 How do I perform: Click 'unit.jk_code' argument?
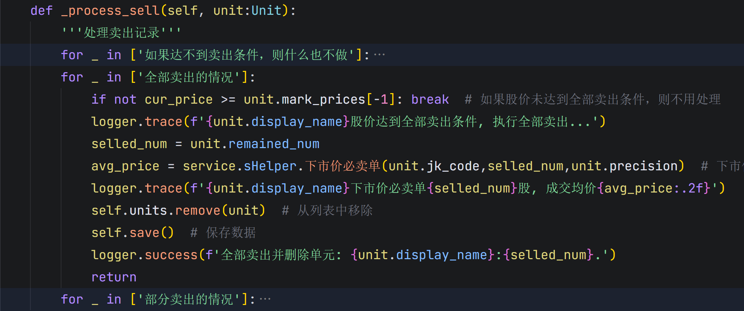coord(434,166)
